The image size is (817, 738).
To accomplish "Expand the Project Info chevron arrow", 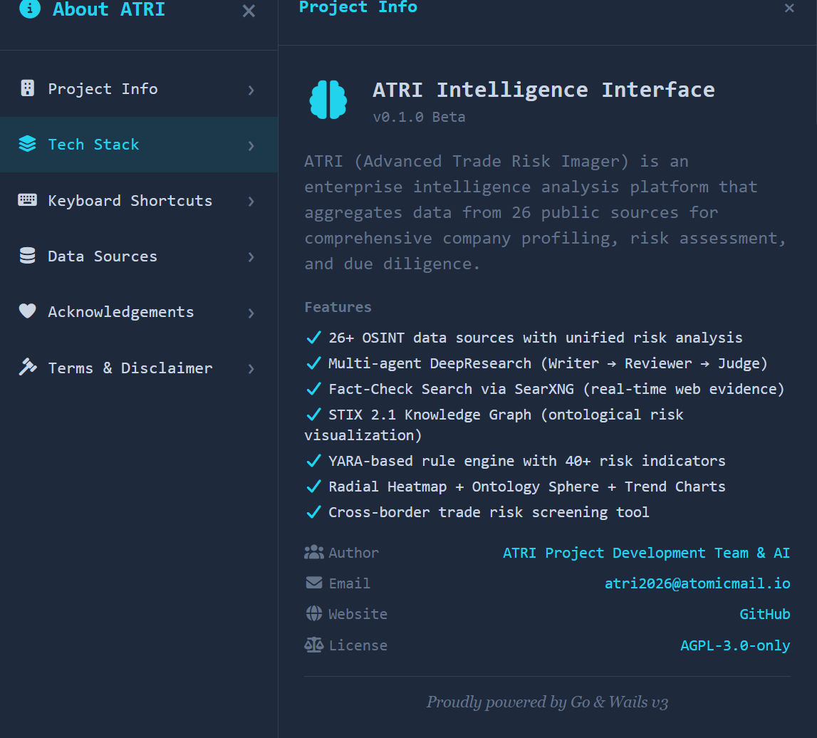I will 251,90.
